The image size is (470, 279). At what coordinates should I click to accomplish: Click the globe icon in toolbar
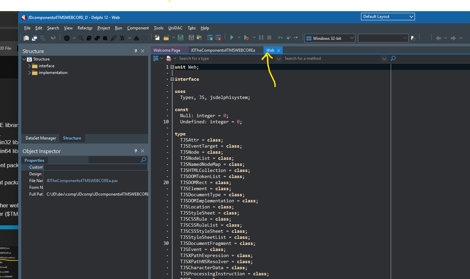click(x=67, y=38)
